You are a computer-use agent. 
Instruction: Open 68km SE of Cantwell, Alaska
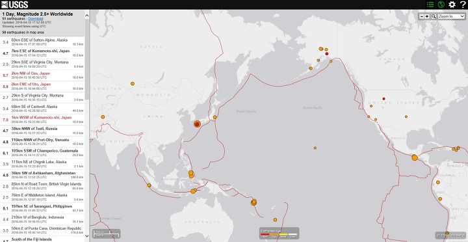coord(42,109)
